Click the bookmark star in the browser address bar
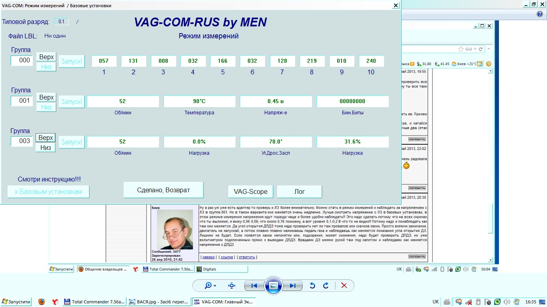Viewport: 547px width, 307px height. click(x=461, y=49)
